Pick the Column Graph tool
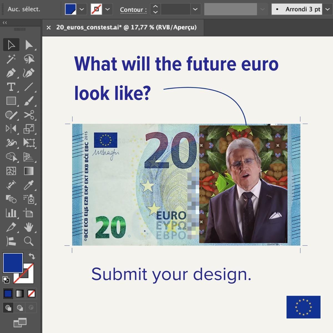The image size is (333, 333). tap(11, 213)
